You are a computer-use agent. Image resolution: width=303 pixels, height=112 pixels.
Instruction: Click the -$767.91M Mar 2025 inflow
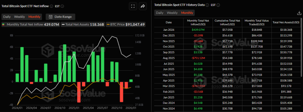(x=198, y=86)
